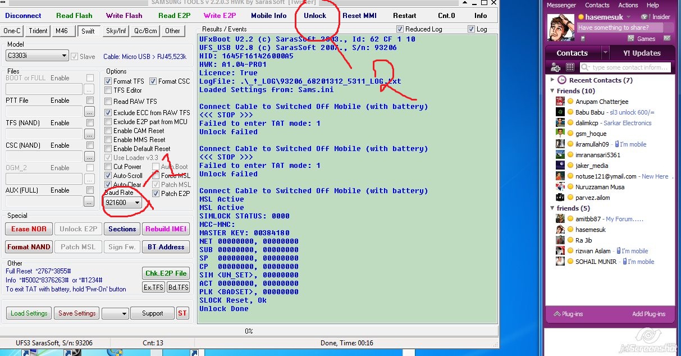681x356 pixels.
Task: Click the search magnifier in contact search
Action: [x=585, y=67]
